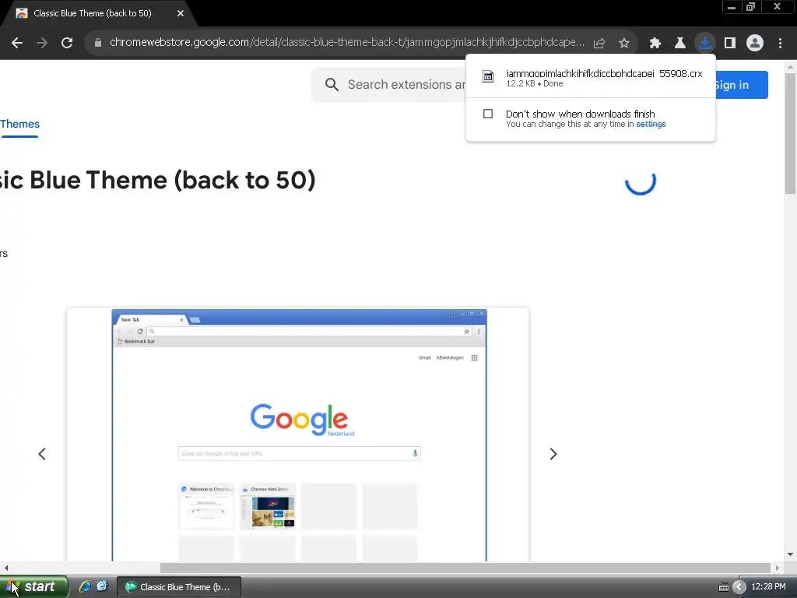Click the horizontal scrollbar thumb
The width and height of the screenshot is (797, 598).
[465, 568]
